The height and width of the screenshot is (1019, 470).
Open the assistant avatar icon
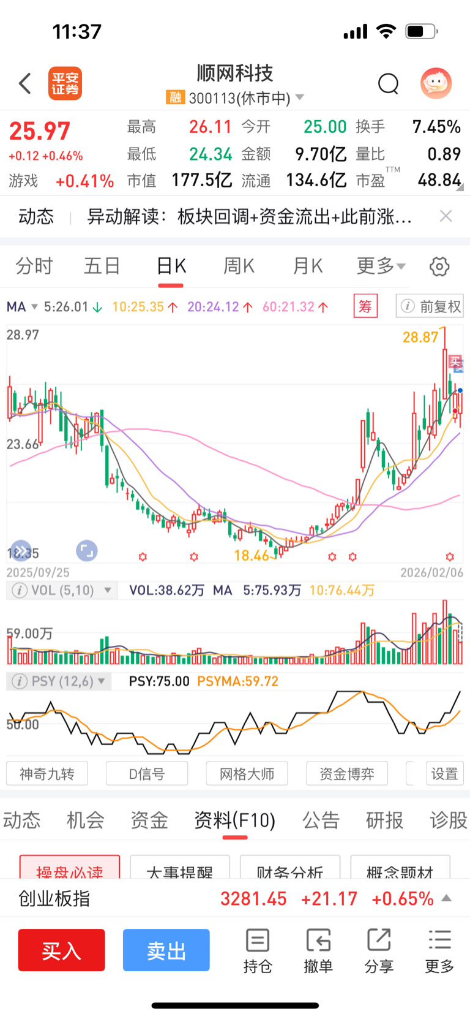pyautogui.click(x=436, y=83)
